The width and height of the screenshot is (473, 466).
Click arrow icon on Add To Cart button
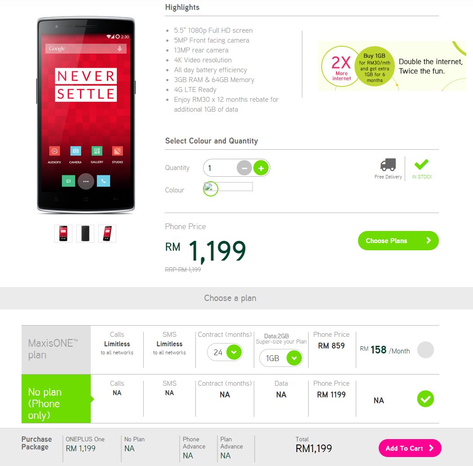coord(431,448)
